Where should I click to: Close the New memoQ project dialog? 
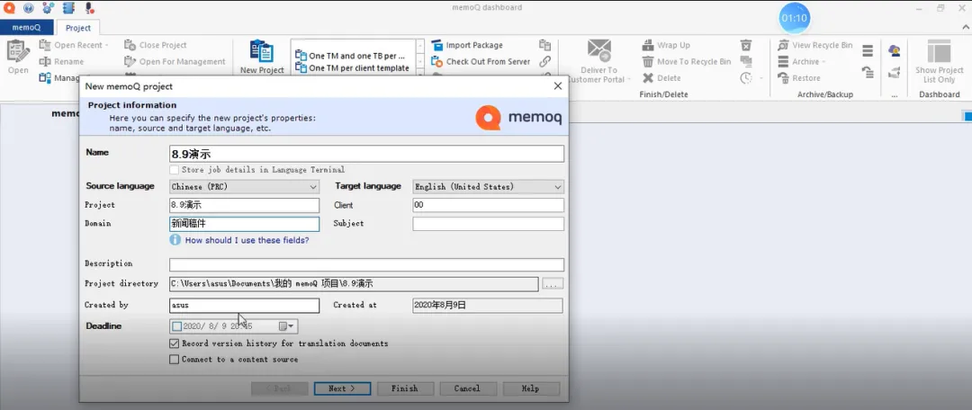[557, 86]
